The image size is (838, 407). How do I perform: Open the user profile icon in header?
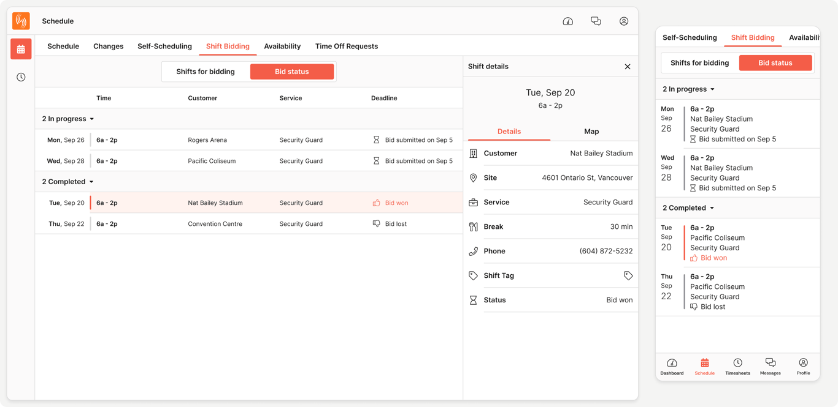pos(624,21)
